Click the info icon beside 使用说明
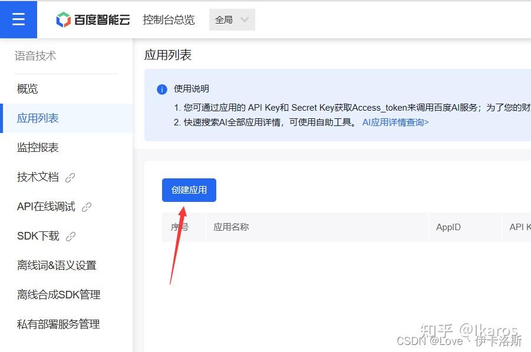The height and width of the screenshot is (352, 531). [162, 89]
